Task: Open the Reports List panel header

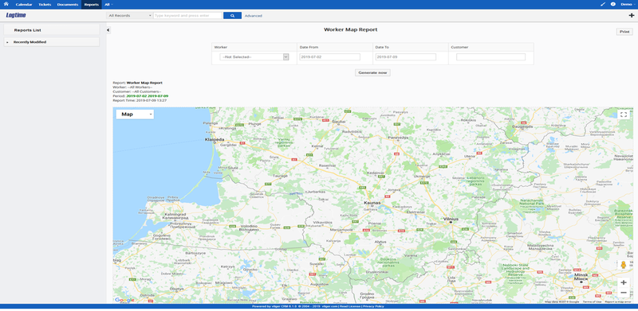Action: coord(52,30)
